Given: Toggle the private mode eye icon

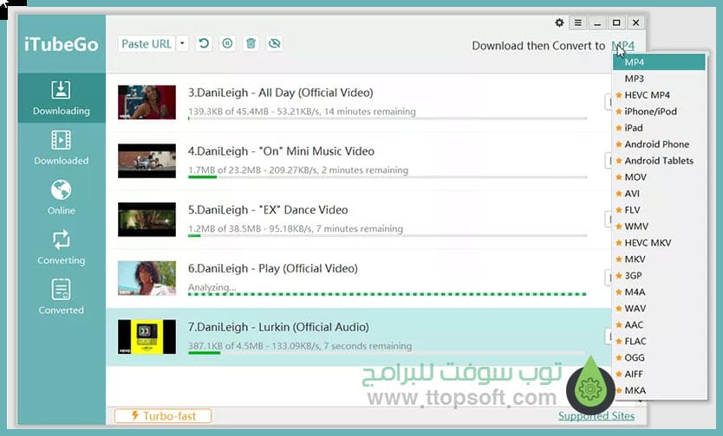Looking at the screenshot, I should [x=274, y=44].
